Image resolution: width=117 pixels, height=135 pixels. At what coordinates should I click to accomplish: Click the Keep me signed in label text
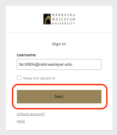click(39, 78)
